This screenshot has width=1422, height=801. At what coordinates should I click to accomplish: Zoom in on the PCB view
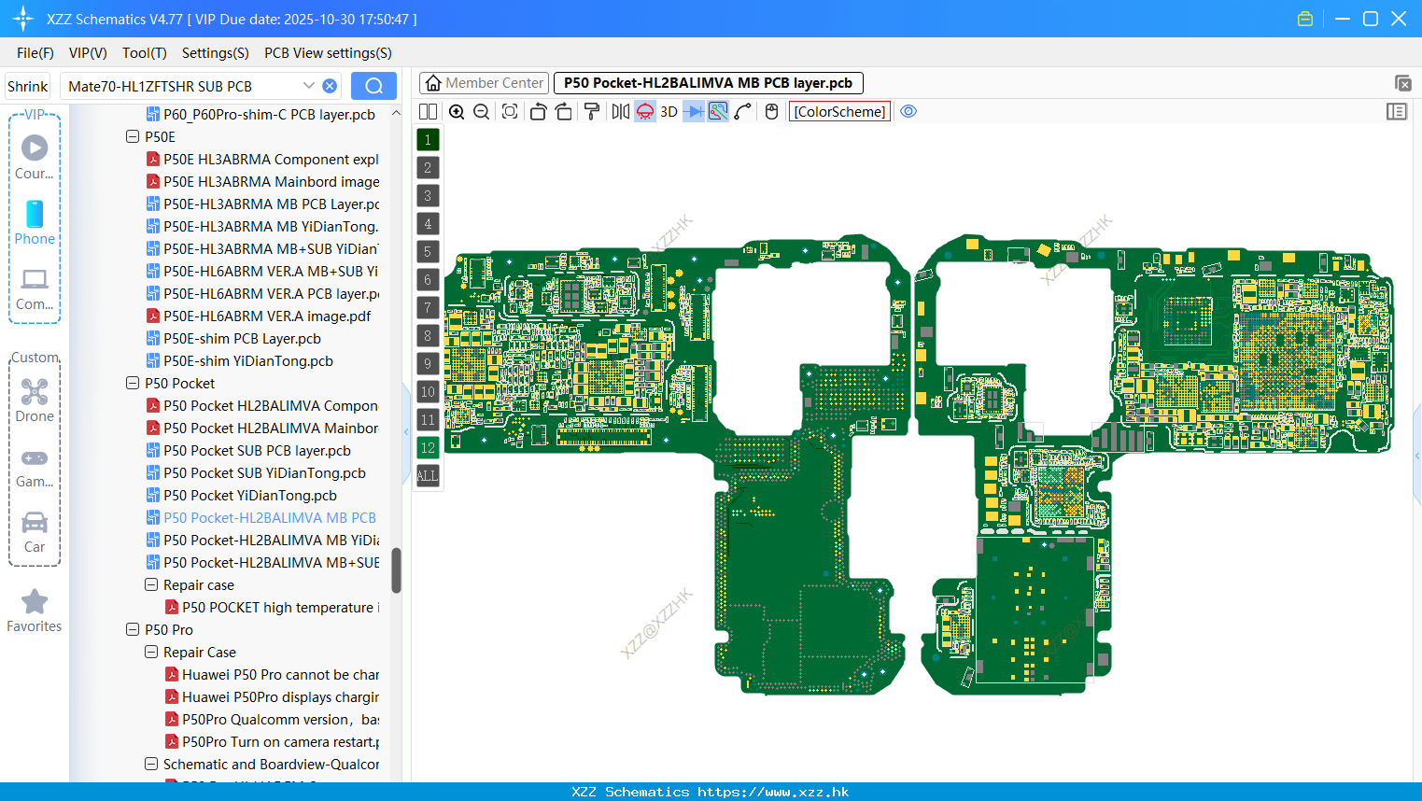[x=457, y=111]
